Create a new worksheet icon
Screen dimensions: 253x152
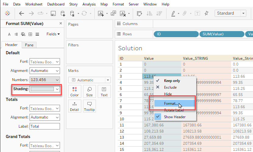click(x=101, y=13)
